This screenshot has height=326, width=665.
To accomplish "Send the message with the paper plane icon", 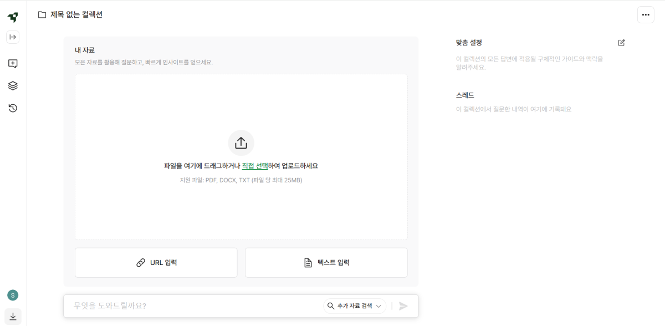I will [x=403, y=305].
